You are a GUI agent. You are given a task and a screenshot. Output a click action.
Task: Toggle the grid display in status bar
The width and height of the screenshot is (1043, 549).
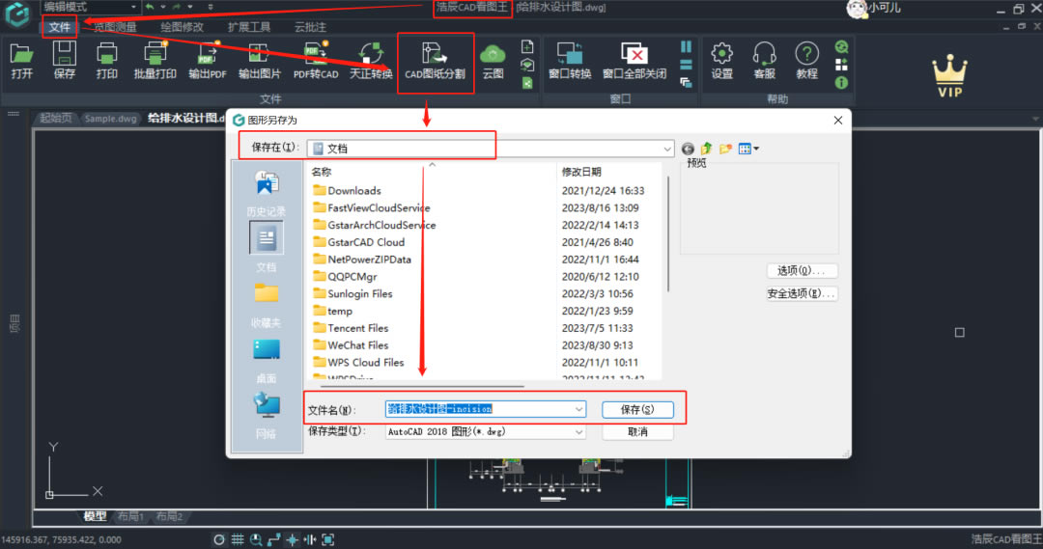click(237, 539)
